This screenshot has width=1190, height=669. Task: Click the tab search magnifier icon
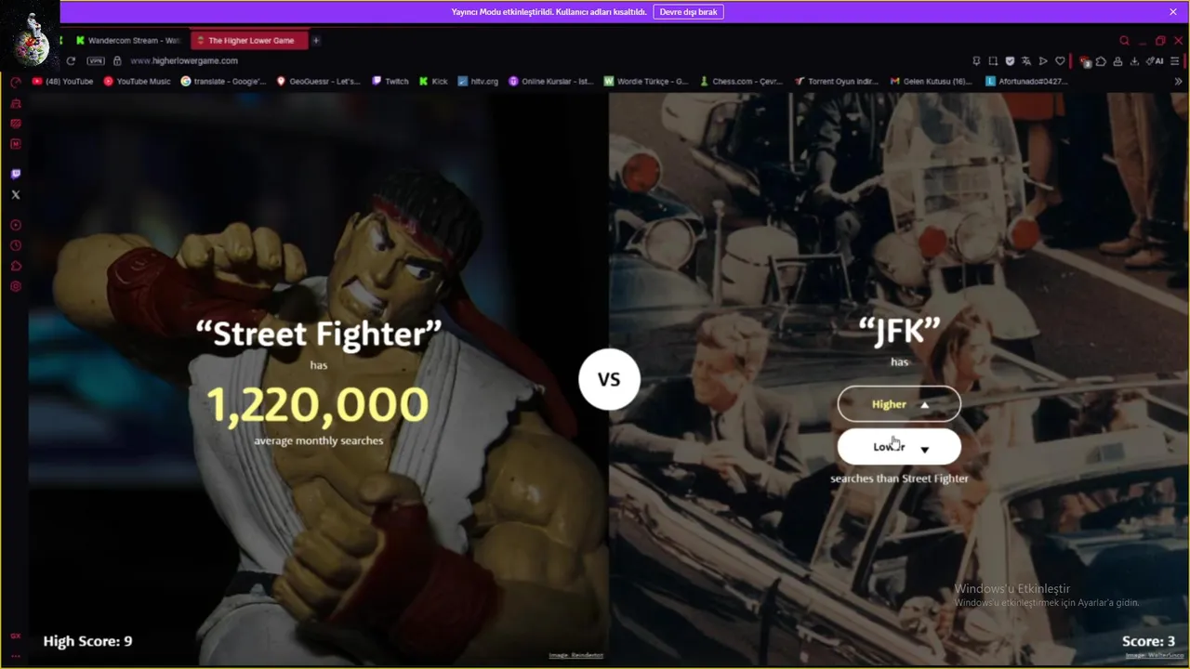[x=1124, y=41]
